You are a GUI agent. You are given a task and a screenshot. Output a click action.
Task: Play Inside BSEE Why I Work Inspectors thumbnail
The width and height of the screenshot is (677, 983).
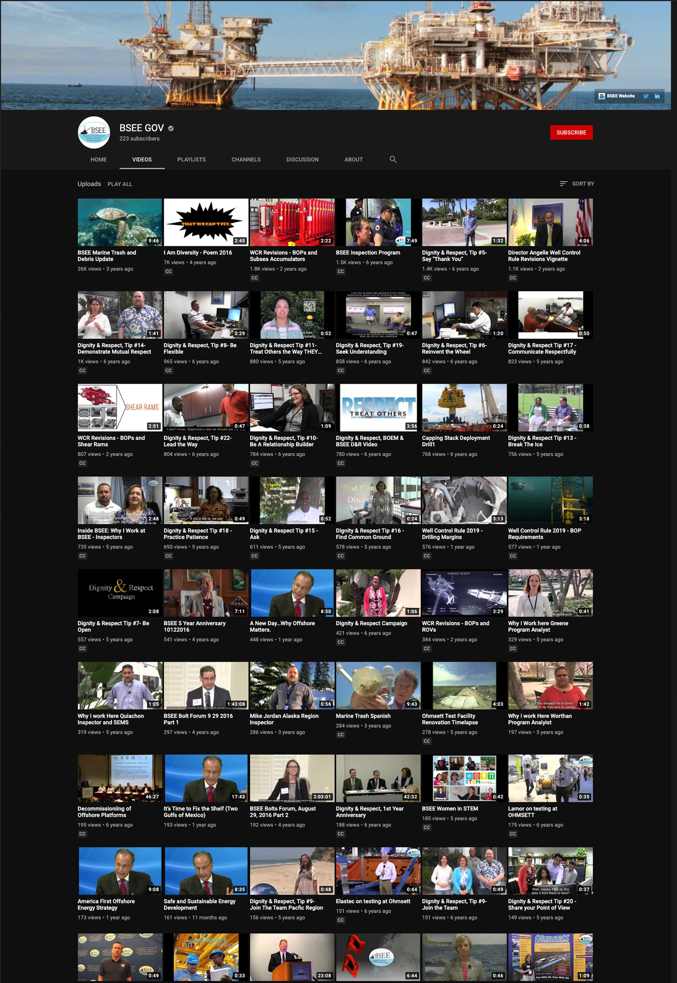coord(120,500)
